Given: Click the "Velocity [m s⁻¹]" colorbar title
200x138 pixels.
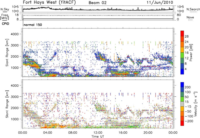Looking at the screenshot, I should click(195, 104).
